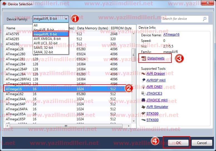
Task: Click the JTAGICE3 tool icon
Action: click(x=143, y=94)
